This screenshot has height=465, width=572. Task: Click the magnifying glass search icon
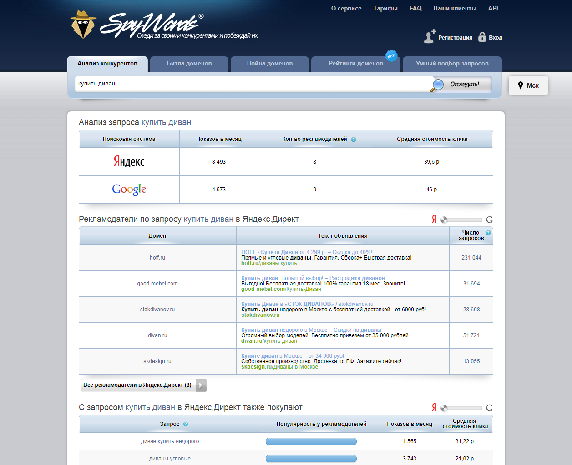pos(437,85)
